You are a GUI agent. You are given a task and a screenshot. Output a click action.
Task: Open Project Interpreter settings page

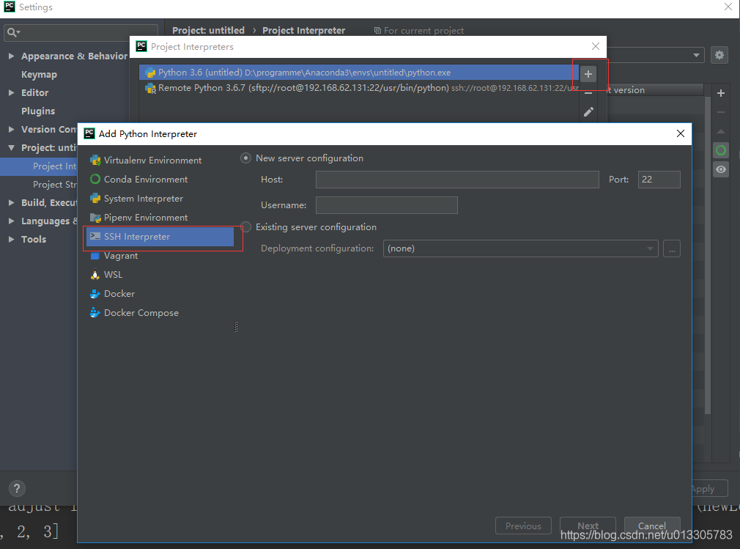39,166
